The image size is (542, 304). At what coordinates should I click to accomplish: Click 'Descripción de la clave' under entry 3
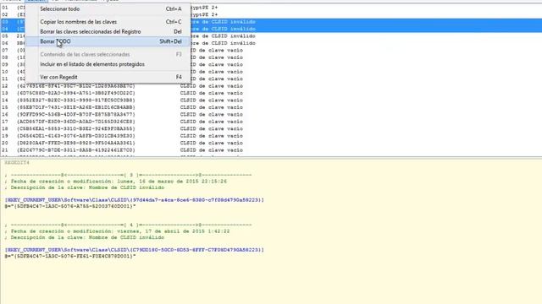point(85,187)
